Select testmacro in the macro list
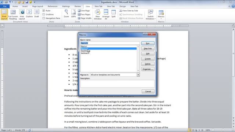Viewport: 235px width, 132px height. coord(109,53)
